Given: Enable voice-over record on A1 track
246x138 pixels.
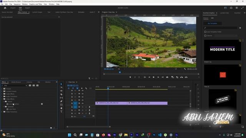Looking at the screenshot, I should click(90, 107).
